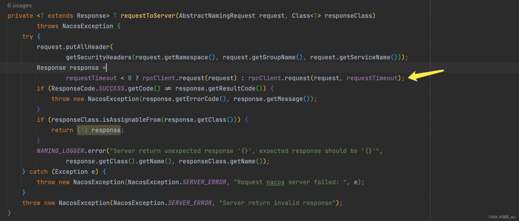Click the '6 usages' inlay hint
The width and height of the screenshot is (519, 221).
tap(19, 6)
